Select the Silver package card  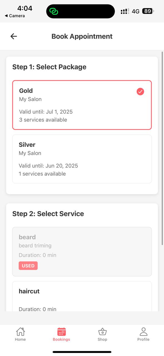[x=82, y=159]
